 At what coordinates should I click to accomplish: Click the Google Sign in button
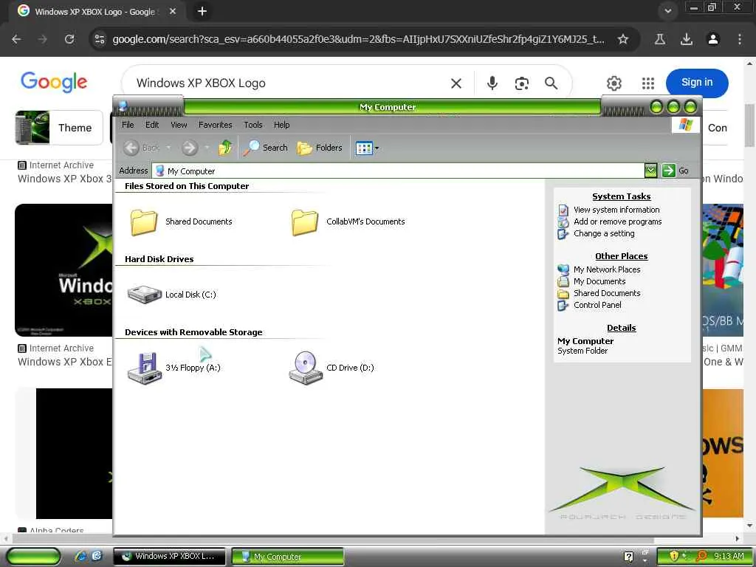pos(697,83)
